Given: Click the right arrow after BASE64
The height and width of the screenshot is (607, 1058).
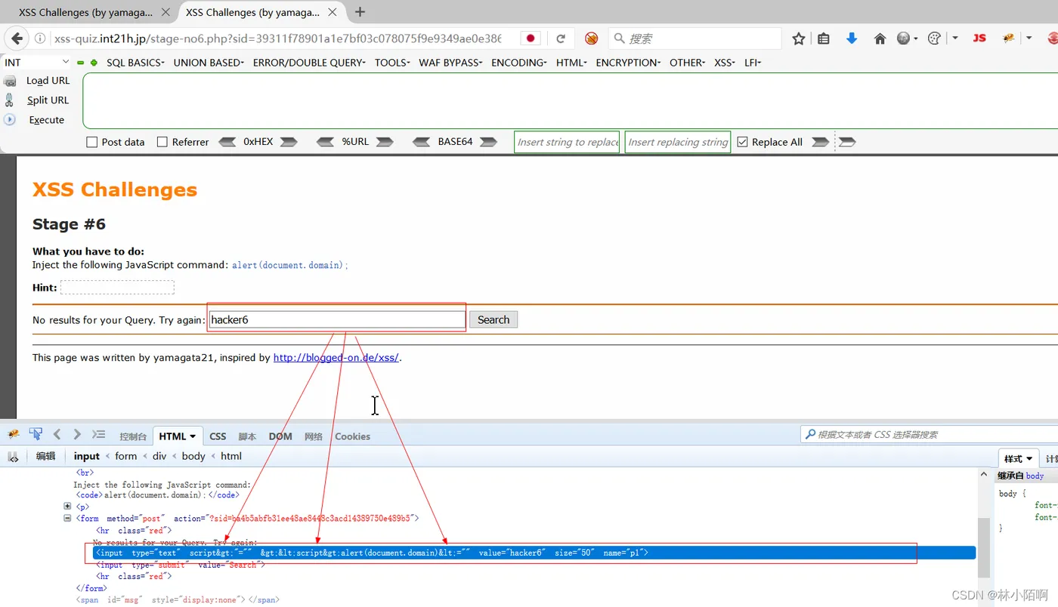Looking at the screenshot, I should click(488, 142).
